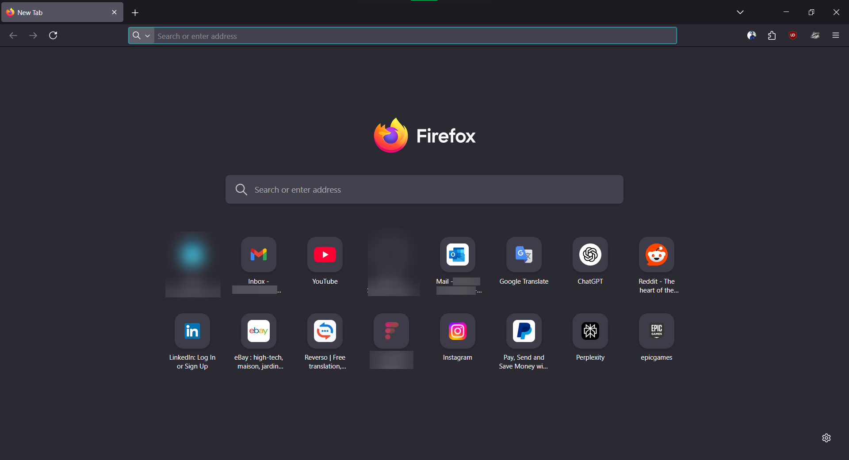Click the YouTube label text
The width and height of the screenshot is (849, 460).
tap(325, 281)
